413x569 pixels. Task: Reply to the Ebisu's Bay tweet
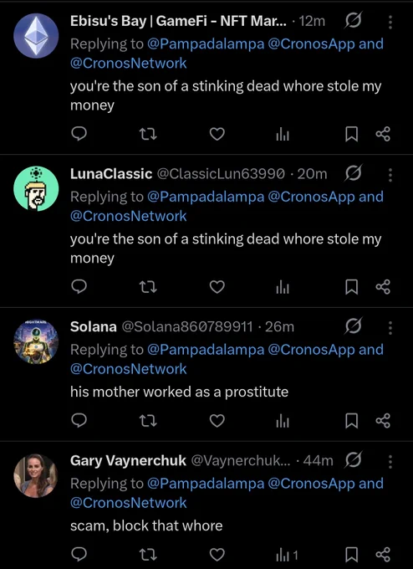pos(79,134)
